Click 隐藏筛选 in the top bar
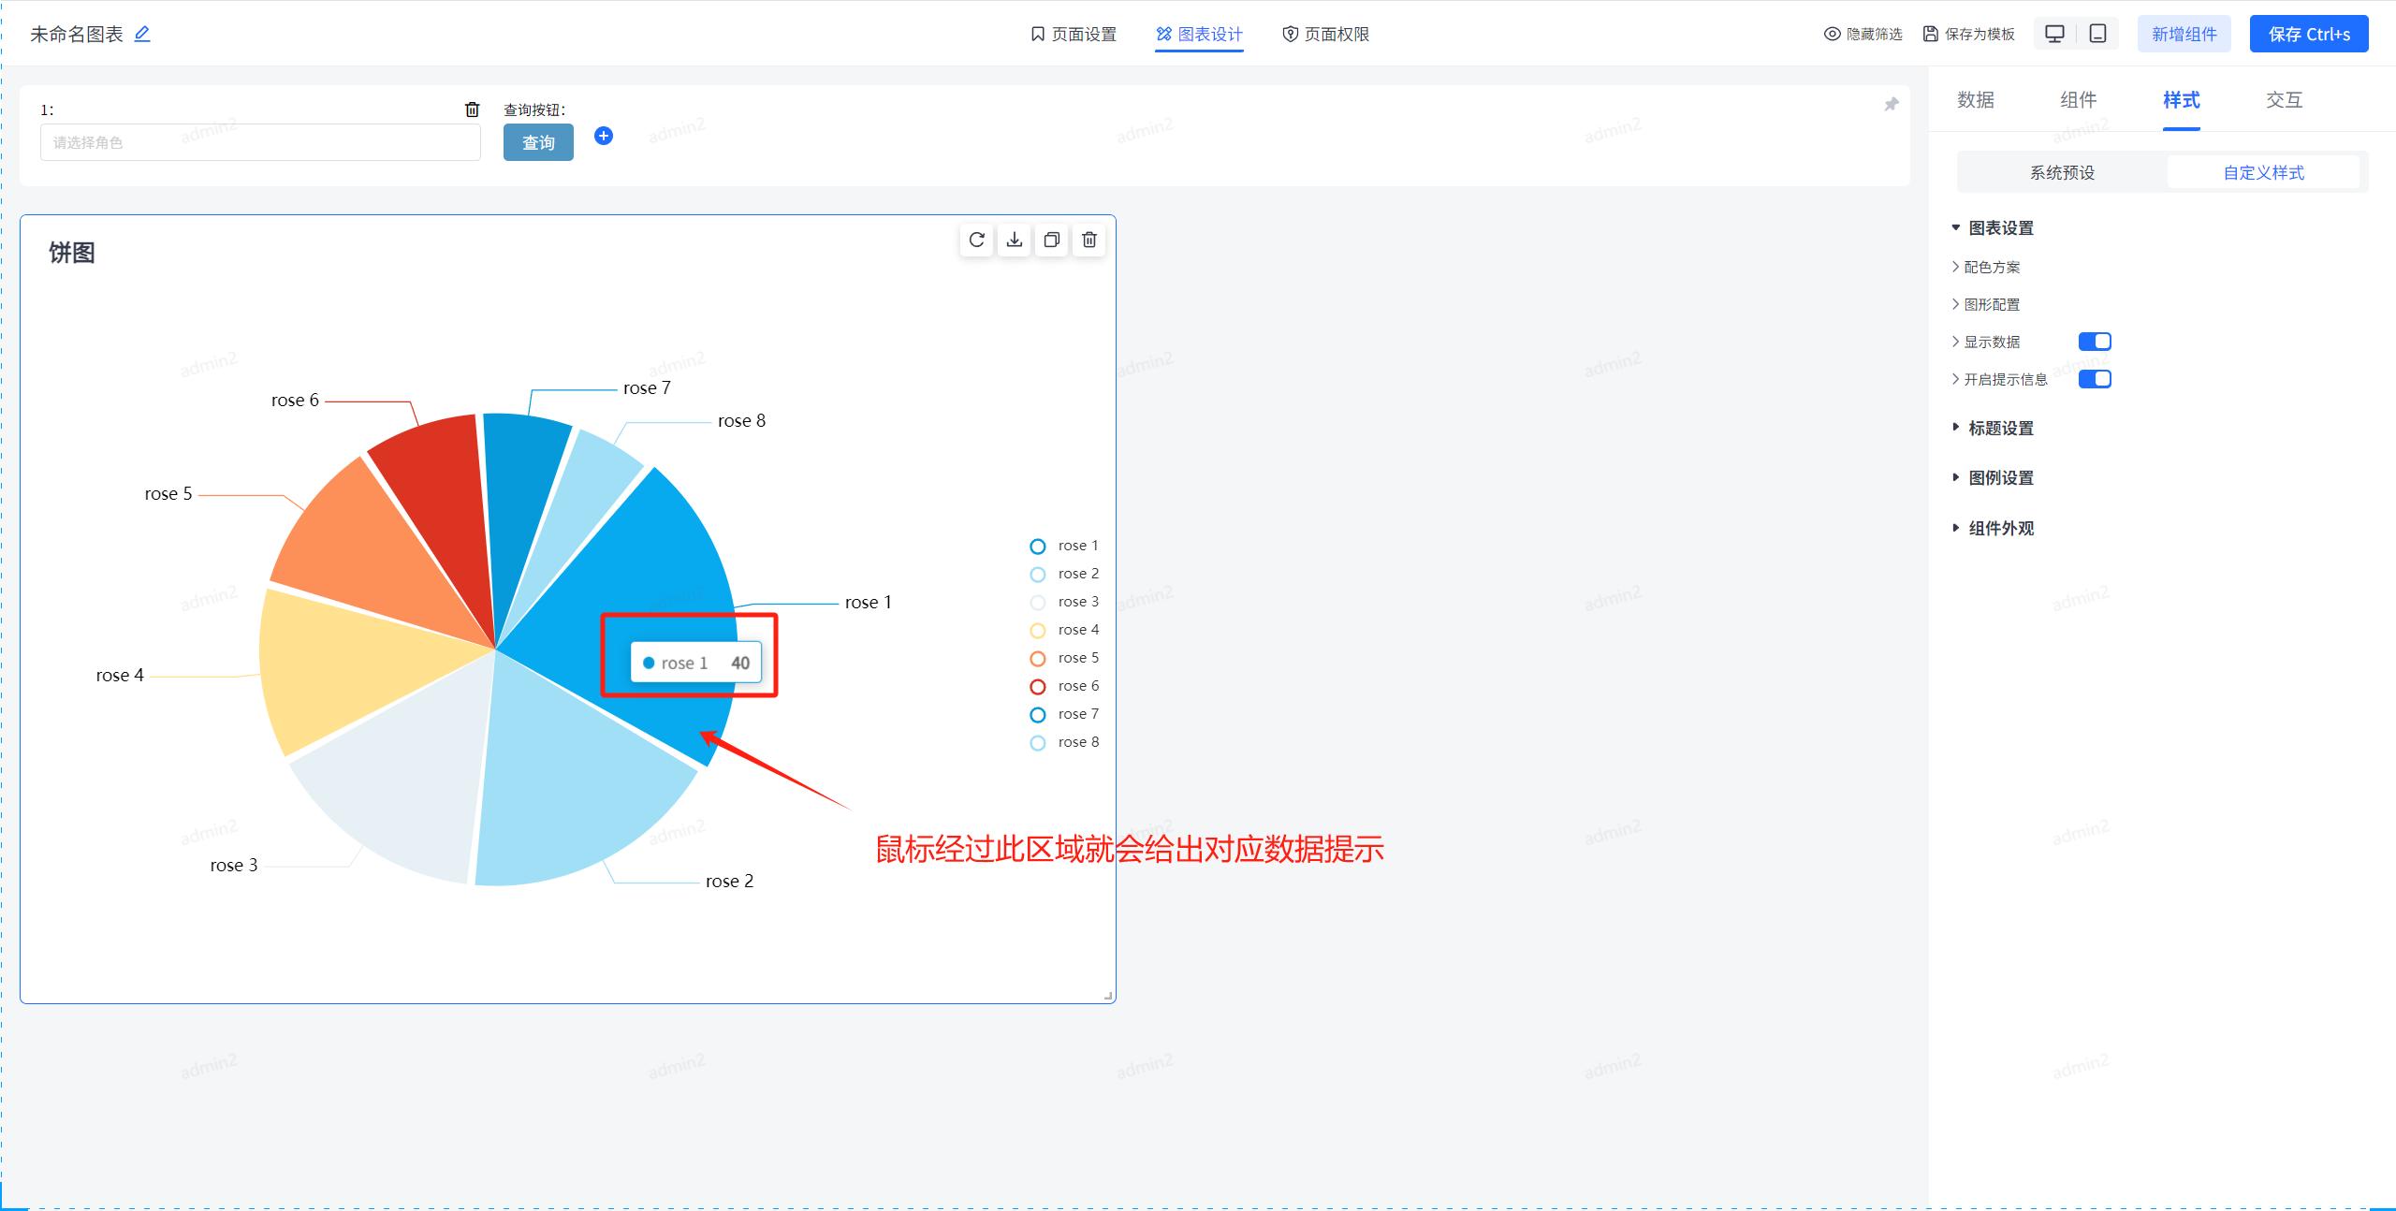2396x1211 pixels. pos(1863,35)
